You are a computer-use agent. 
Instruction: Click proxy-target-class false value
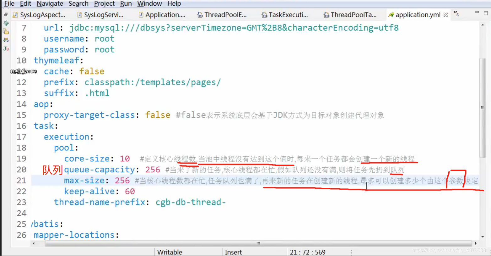pos(158,115)
